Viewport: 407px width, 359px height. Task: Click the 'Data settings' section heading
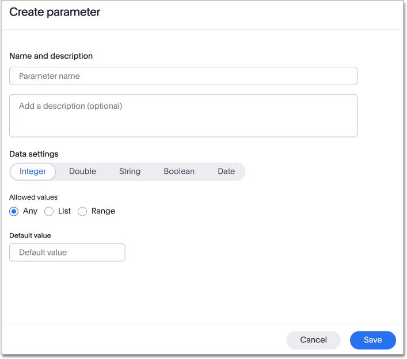[33, 154]
